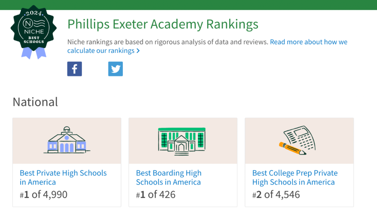Click 'calculate our rankings' link text
This screenshot has width=377, height=212.
[x=101, y=50]
